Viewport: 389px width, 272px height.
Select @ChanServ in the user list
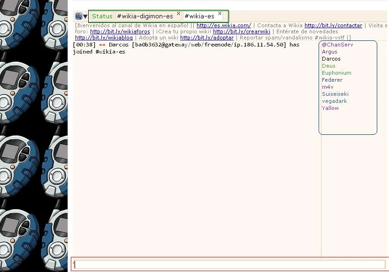point(337,45)
